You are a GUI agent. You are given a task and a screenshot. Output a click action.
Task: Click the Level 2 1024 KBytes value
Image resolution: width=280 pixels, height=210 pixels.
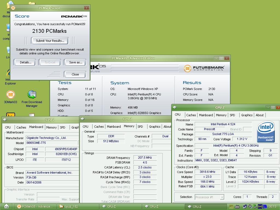250,182
